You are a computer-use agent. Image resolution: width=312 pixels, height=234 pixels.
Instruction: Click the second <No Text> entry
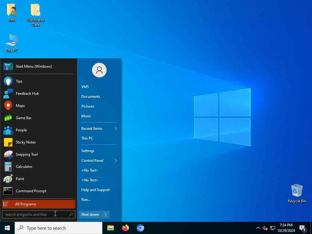[x=90, y=180]
